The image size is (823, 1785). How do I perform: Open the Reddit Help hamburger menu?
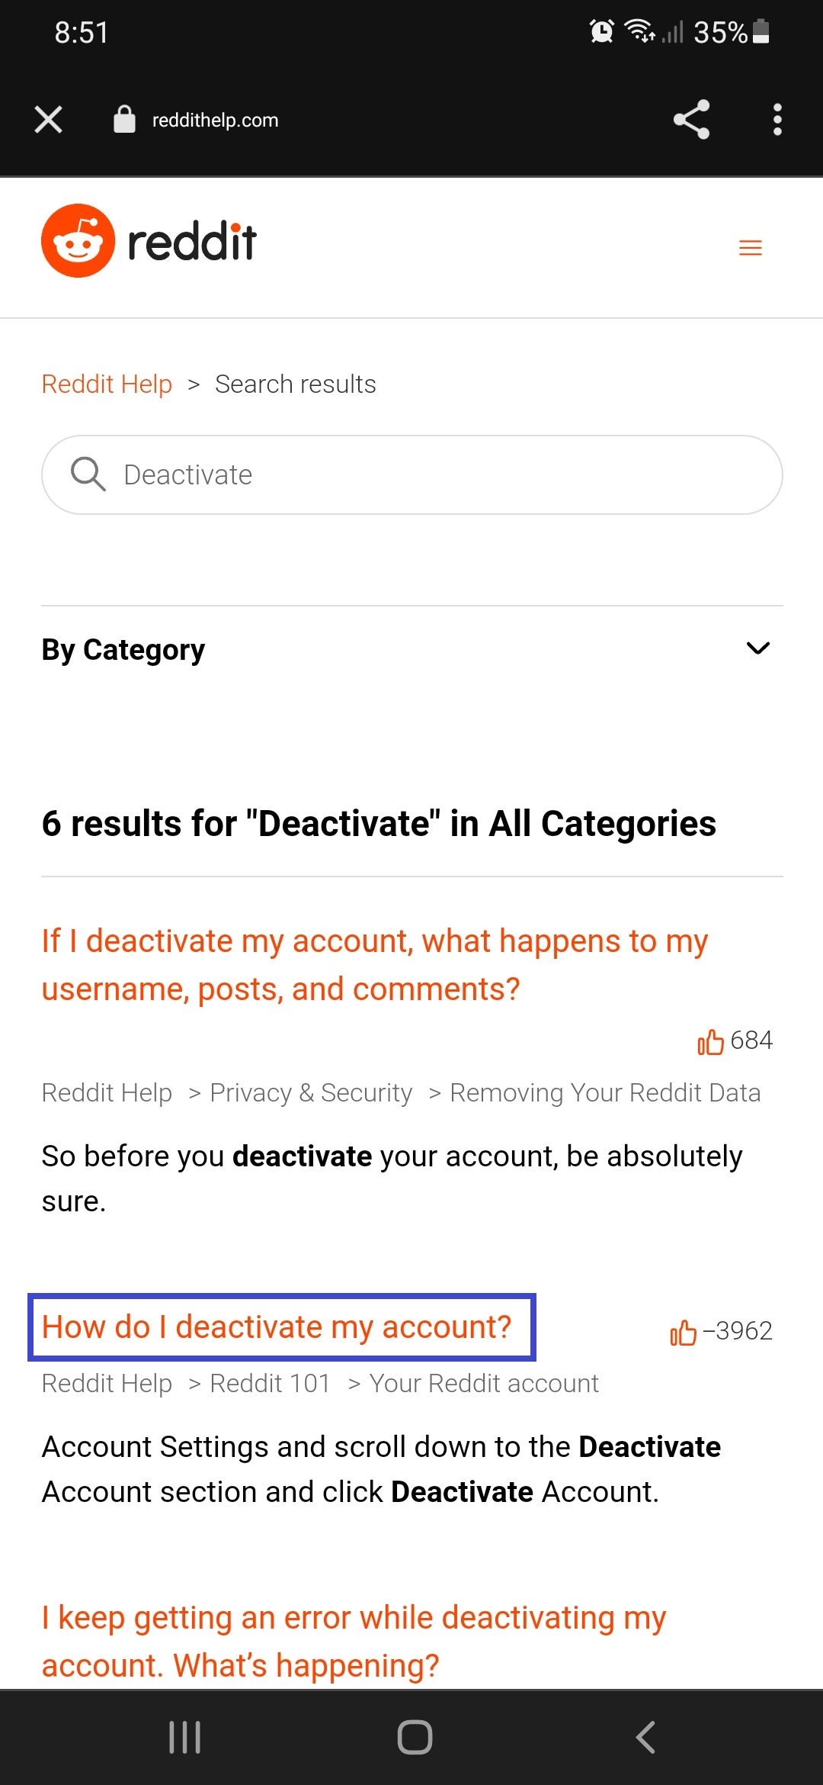(750, 247)
